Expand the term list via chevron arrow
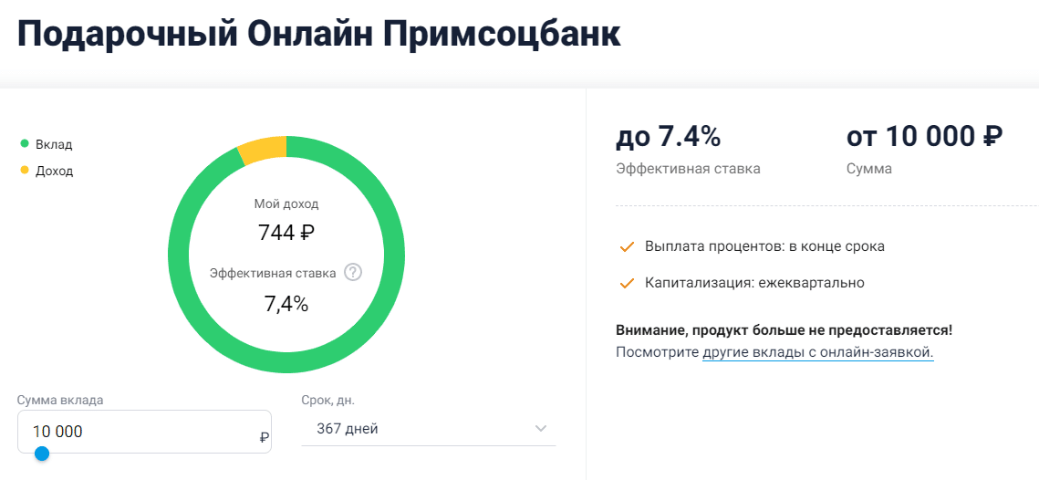Image resolution: width=1039 pixels, height=480 pixels. coord(541,428)
